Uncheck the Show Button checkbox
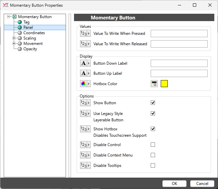218x189 pixels. (153, 103)
